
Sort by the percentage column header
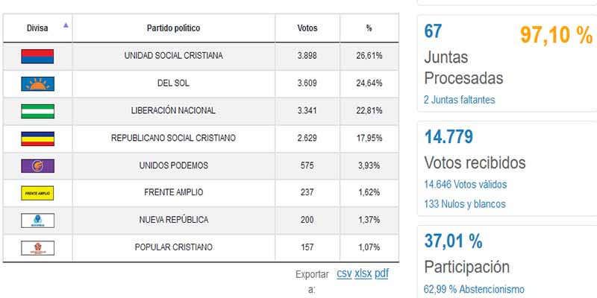click(369, 28)
